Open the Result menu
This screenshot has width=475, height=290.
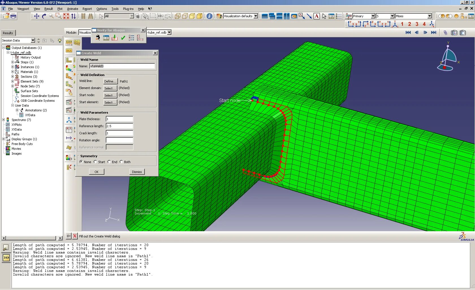49,9
